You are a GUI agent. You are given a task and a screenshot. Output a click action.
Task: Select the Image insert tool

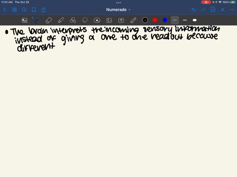pos(109,20)
